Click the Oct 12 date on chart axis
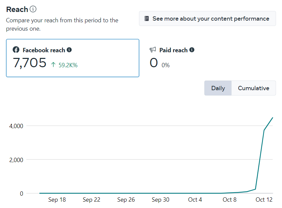The image size is (282, 208). [264, 200]
